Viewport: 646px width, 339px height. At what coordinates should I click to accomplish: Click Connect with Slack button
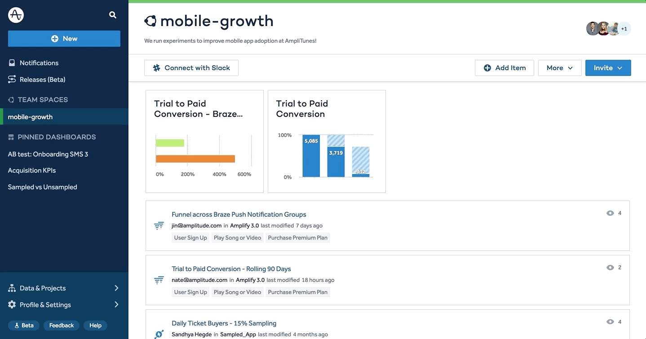point(191,68)
